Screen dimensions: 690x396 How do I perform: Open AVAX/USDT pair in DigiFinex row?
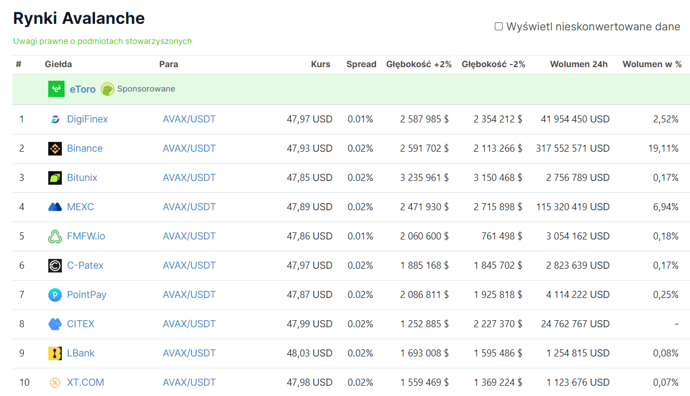(x=189, y=119)
